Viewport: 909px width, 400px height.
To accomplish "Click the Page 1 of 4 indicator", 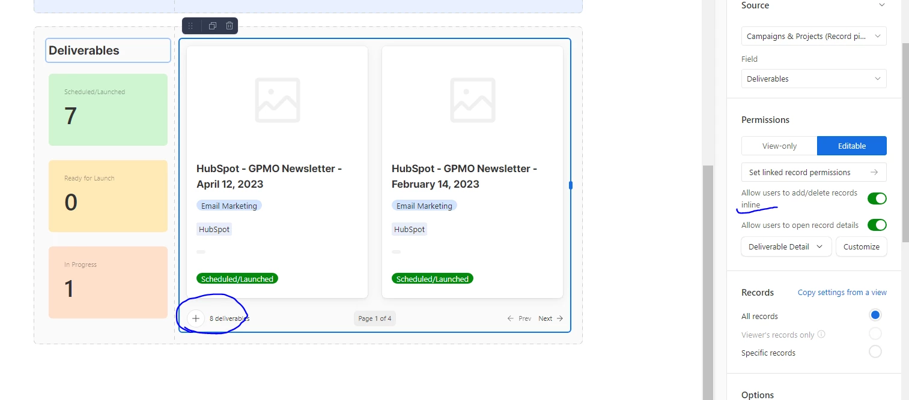I will [375, 318].
